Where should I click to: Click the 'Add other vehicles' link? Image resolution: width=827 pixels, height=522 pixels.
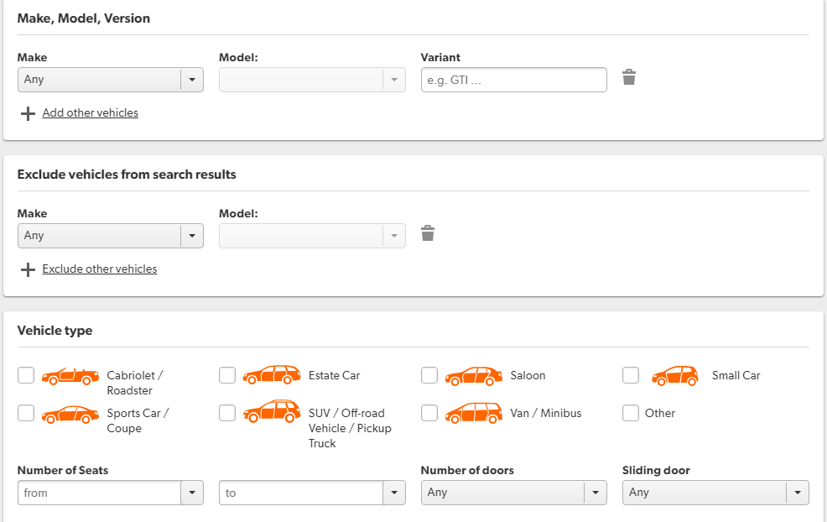pyautogui.click(x=90, y=113)
